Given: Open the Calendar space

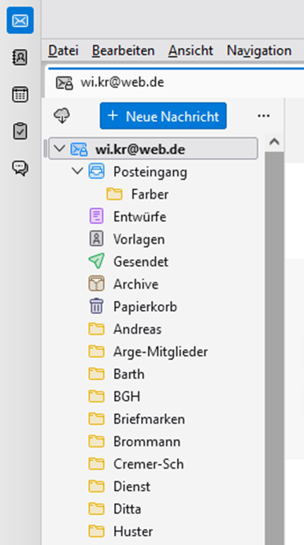Looking at the screenshot, I should coord(20,94).
